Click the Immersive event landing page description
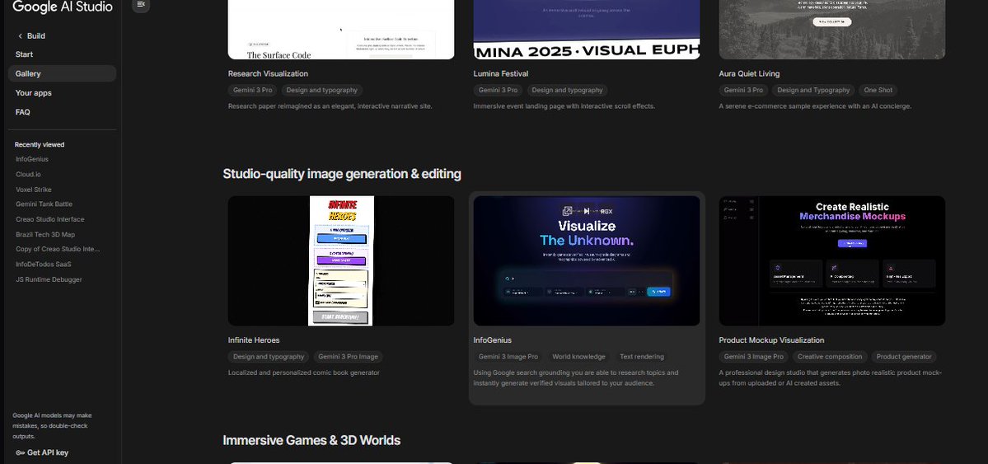The image size is (988, 464). [564, 106]
